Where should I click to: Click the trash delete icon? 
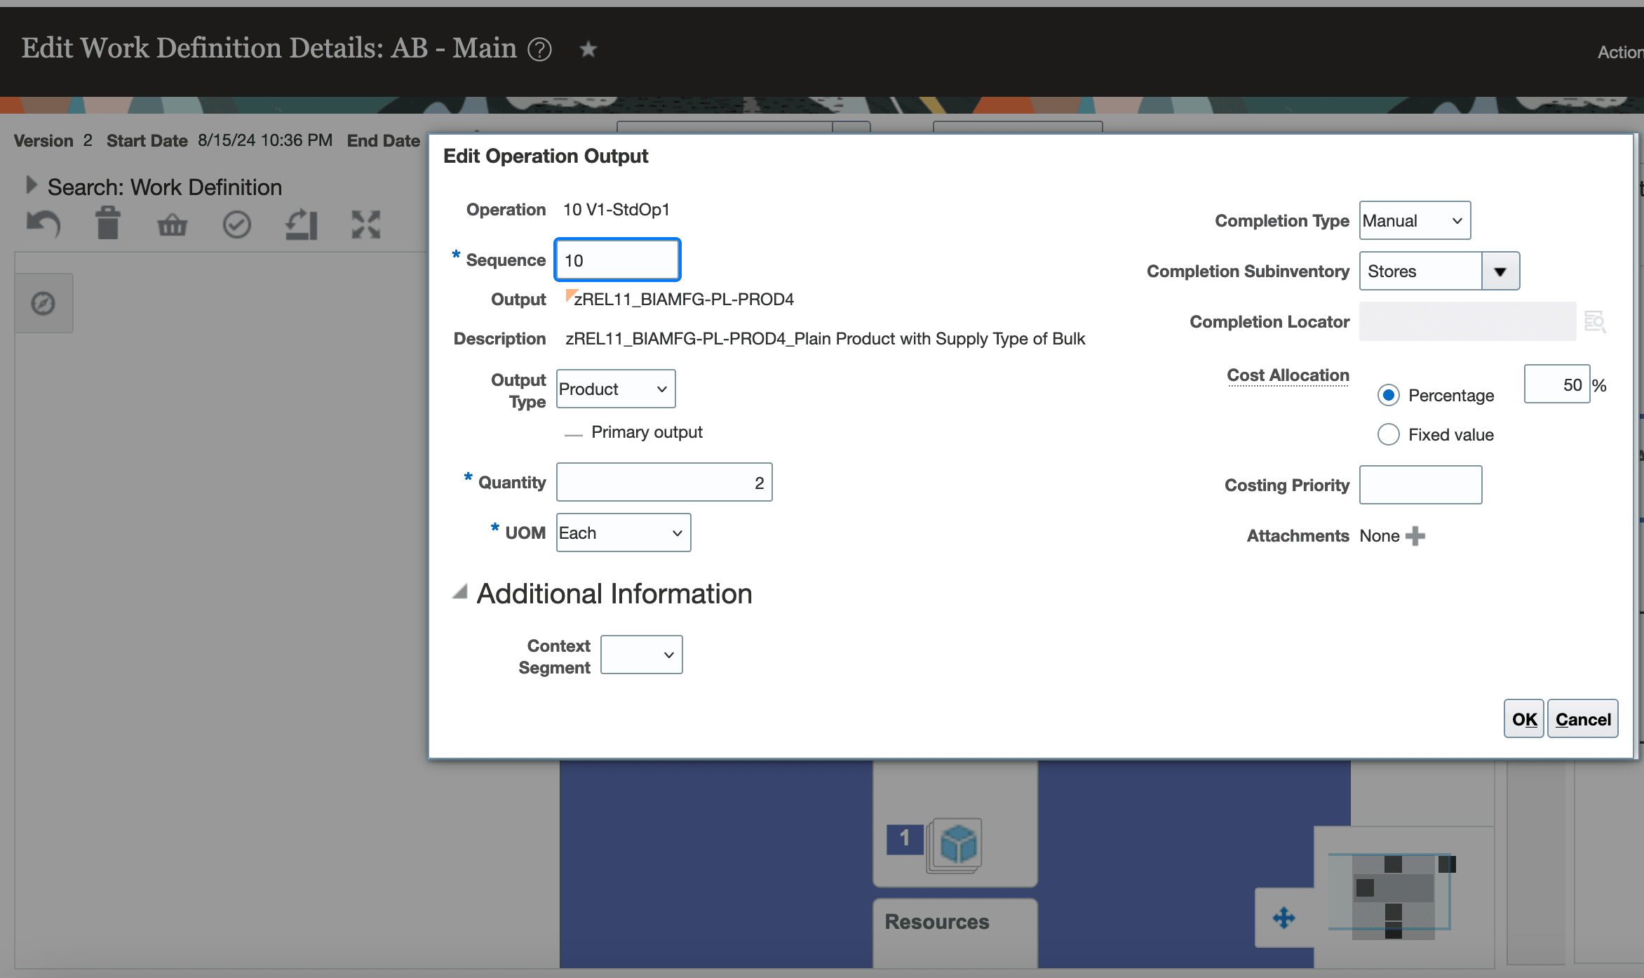[x=108, y=224]
